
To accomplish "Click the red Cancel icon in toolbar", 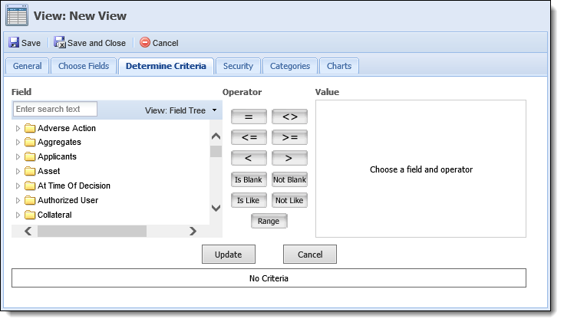I will 145,42.
